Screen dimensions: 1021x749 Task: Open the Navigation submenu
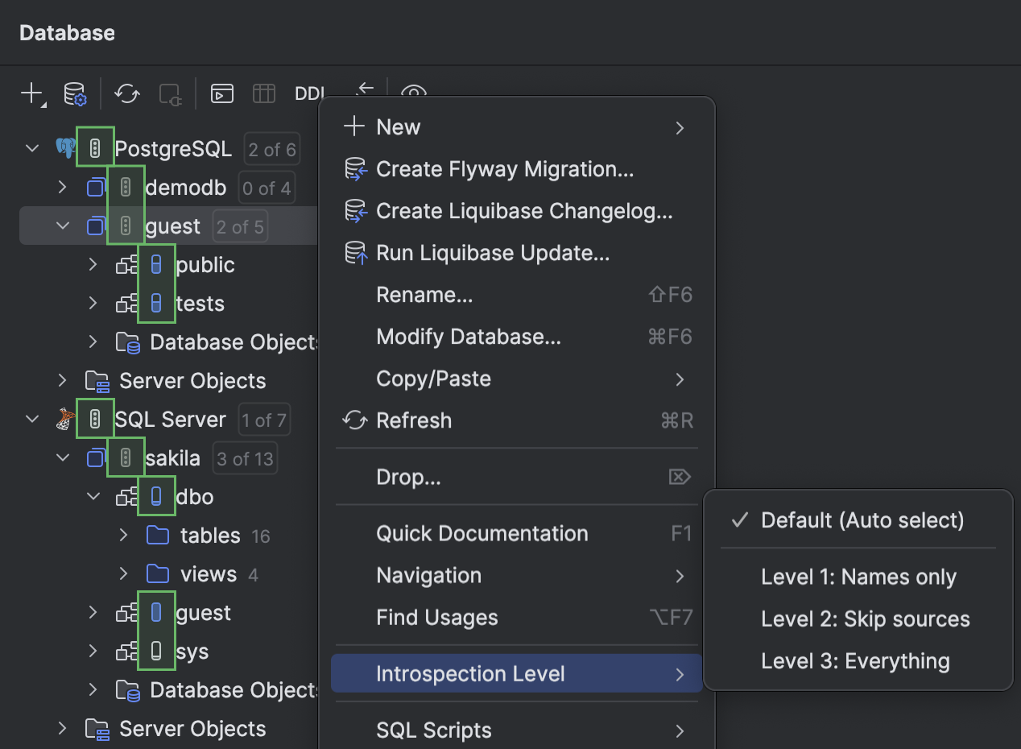(429, 575)
